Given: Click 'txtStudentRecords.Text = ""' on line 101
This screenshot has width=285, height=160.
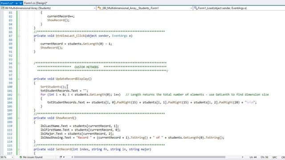Looking at the screenshot, I should 63,91.
